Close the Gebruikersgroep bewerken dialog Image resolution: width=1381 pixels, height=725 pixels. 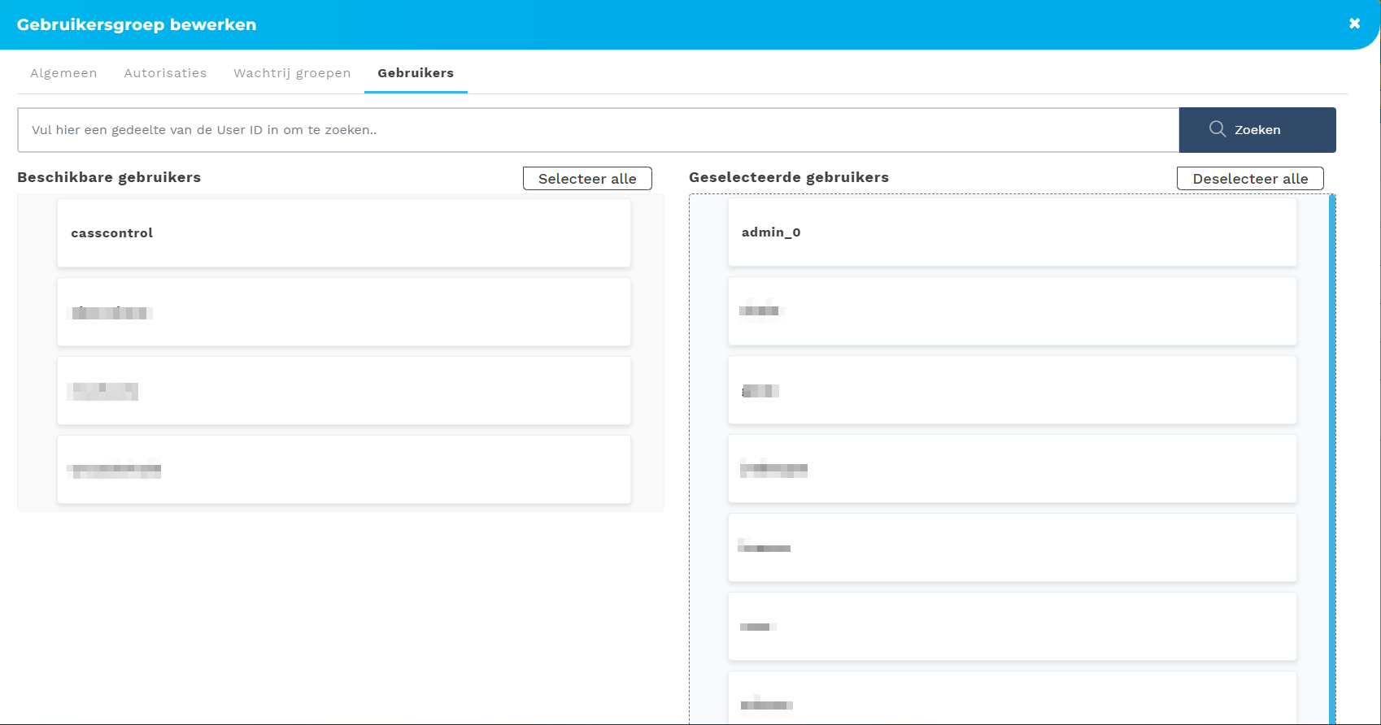(1354, 24)
